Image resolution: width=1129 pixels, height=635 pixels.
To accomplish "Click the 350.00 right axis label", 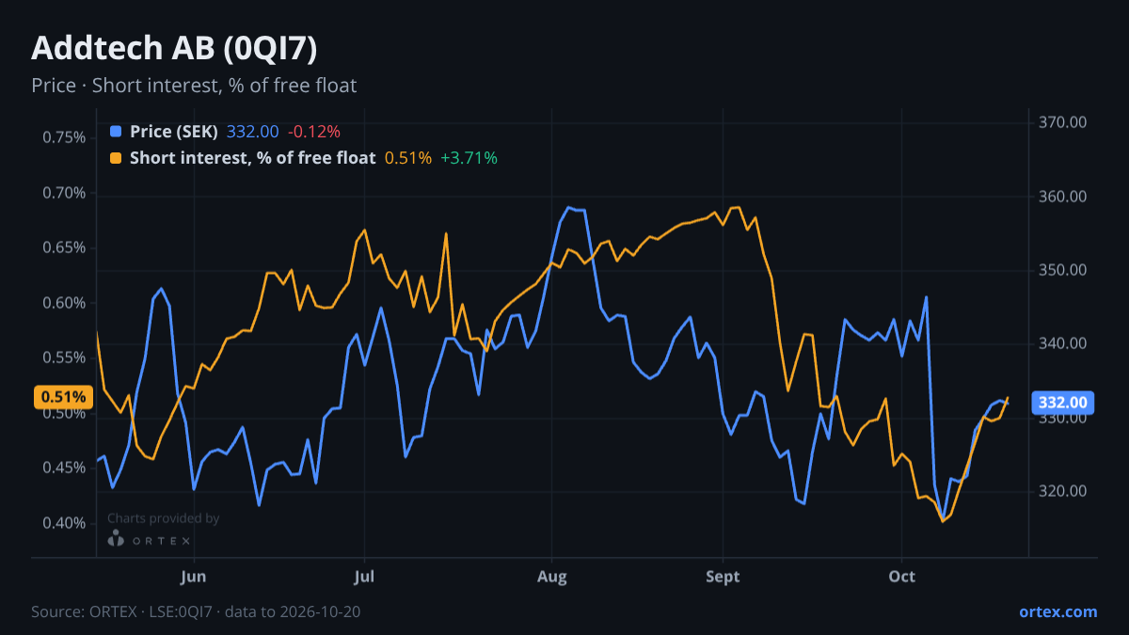I will (x=1063, y=270).
